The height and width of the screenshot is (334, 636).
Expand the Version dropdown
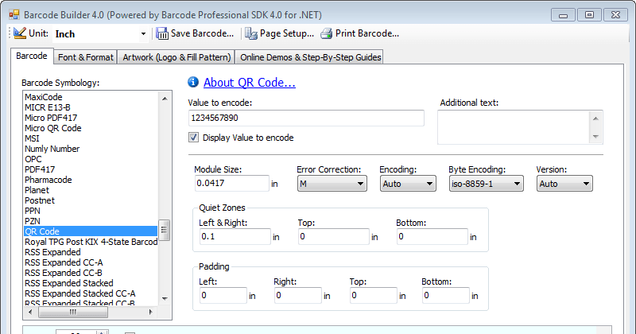[x=564, y=184]
